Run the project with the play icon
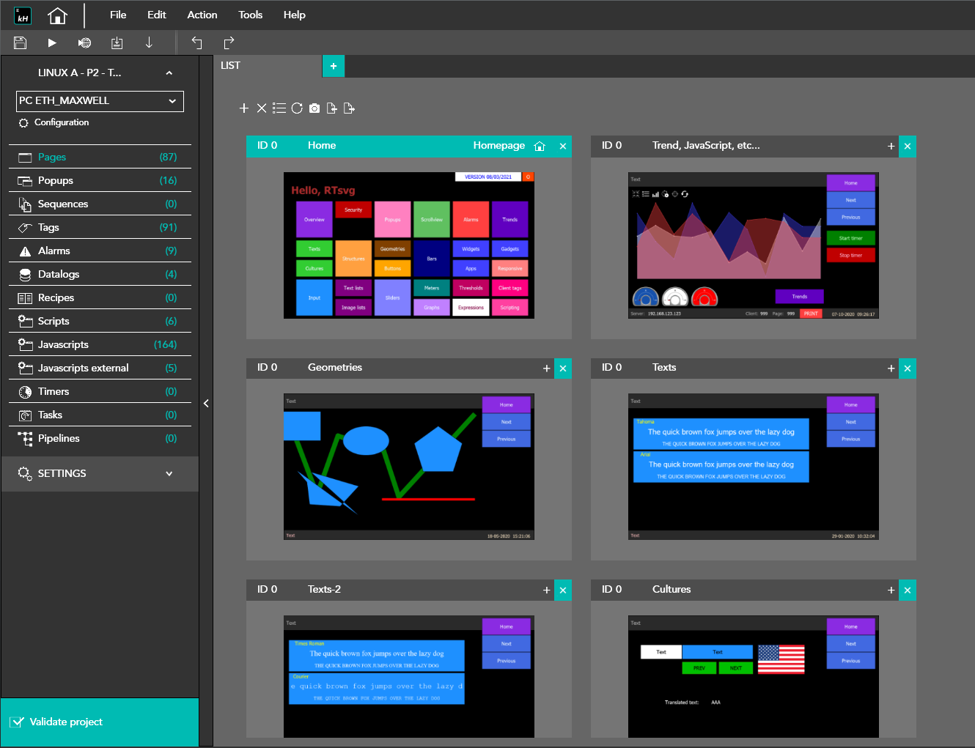 click(x=52, y=42)
